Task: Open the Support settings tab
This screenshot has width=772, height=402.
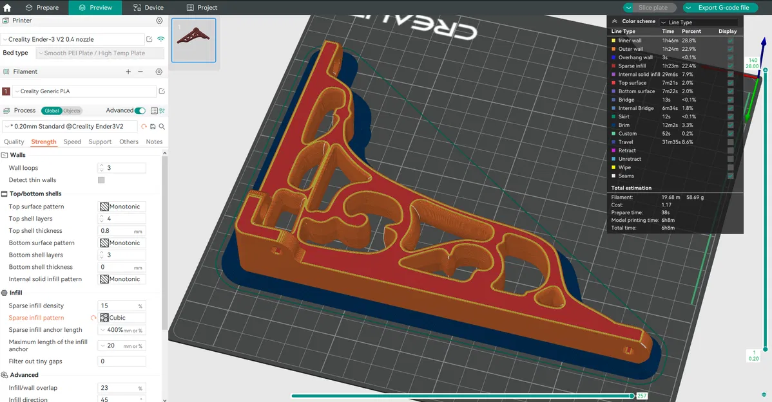Action: pyautogui.click(x=100, y=142)
